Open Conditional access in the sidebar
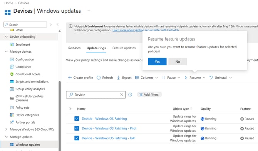 (x=28, y=74)
